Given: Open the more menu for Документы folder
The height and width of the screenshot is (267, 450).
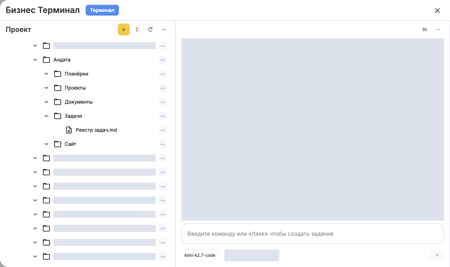Looking at the screenshot, I should (x=162, y=102).
